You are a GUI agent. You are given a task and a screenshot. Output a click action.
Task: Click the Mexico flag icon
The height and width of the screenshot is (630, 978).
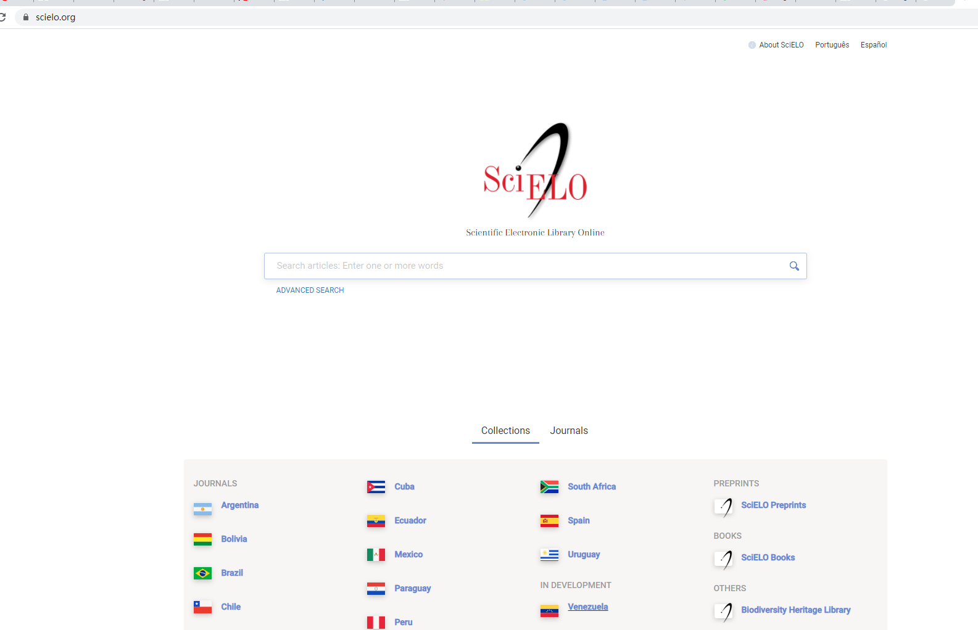(376, 555)
